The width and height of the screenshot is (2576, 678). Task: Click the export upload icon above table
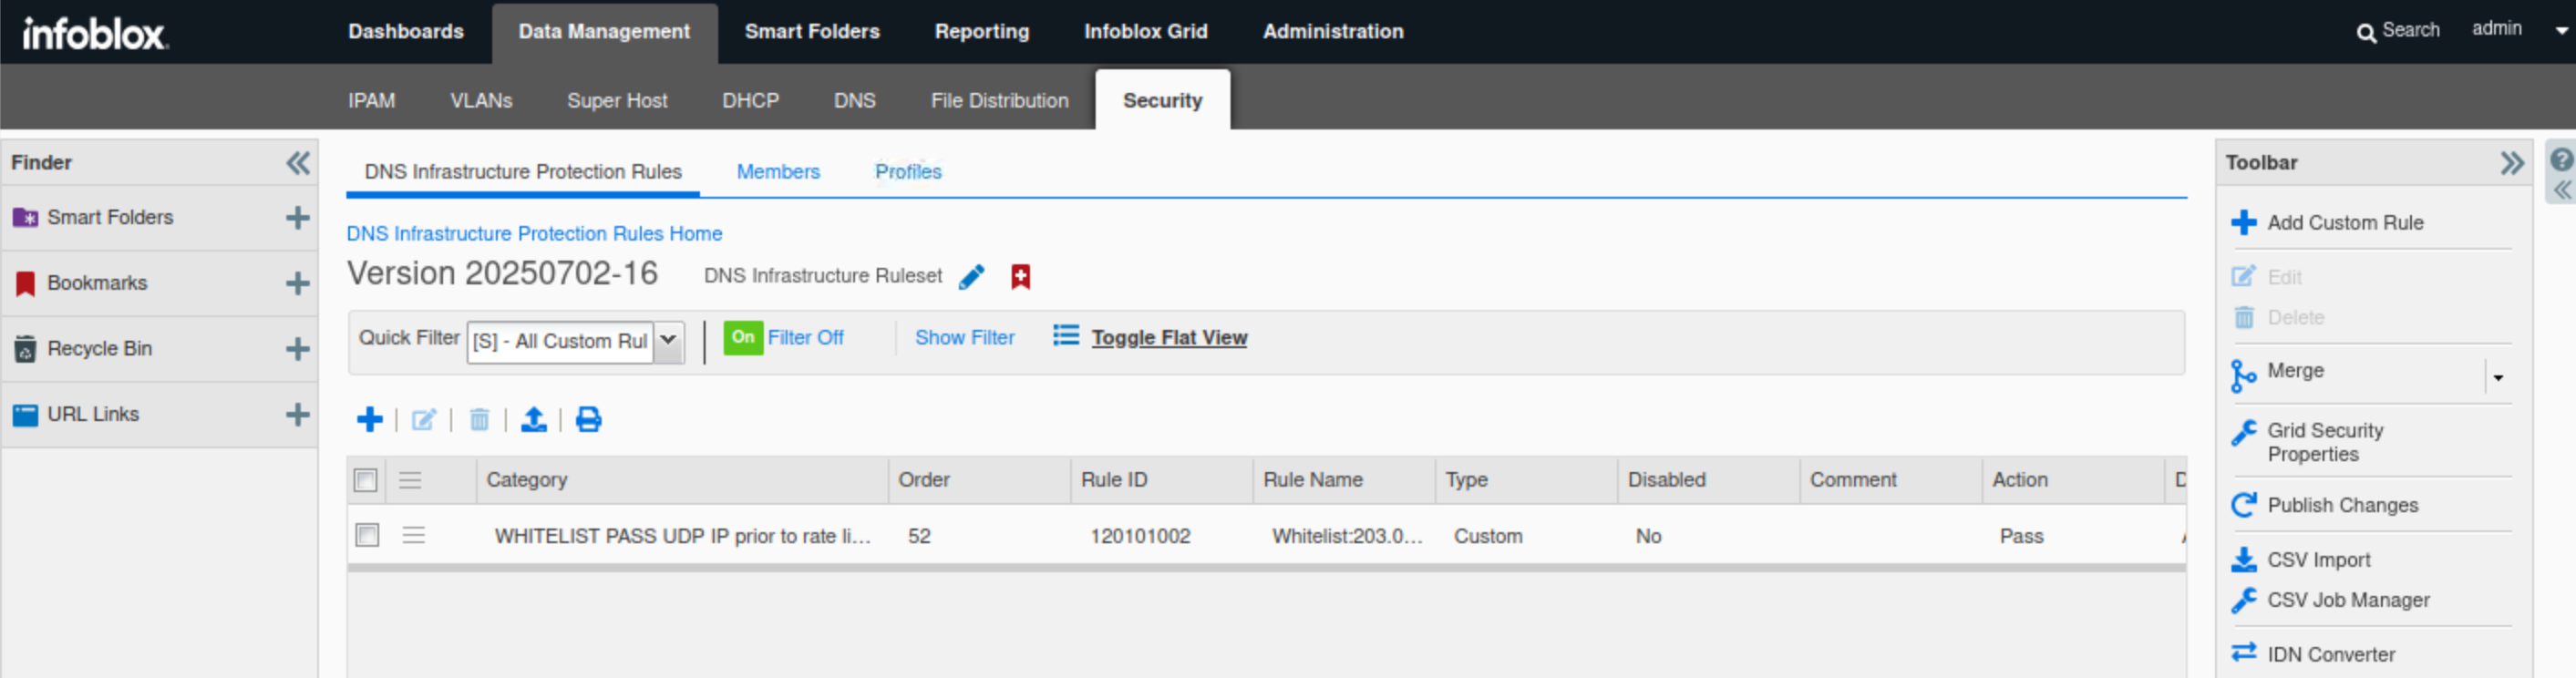[x=534, y=419]
